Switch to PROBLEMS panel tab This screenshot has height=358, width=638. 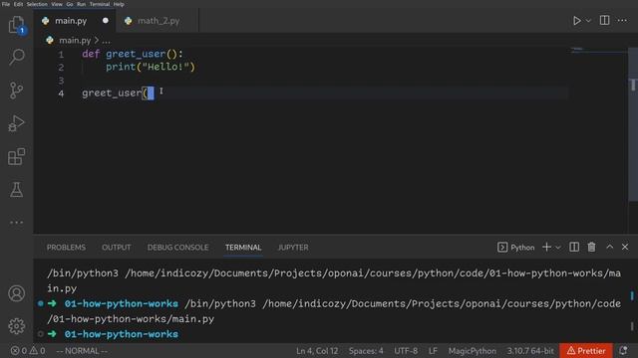66,248
